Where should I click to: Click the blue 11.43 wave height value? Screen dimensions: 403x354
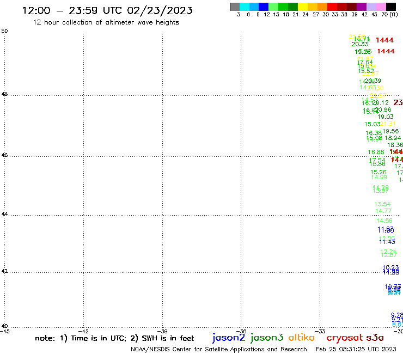[x=387, y=242]
